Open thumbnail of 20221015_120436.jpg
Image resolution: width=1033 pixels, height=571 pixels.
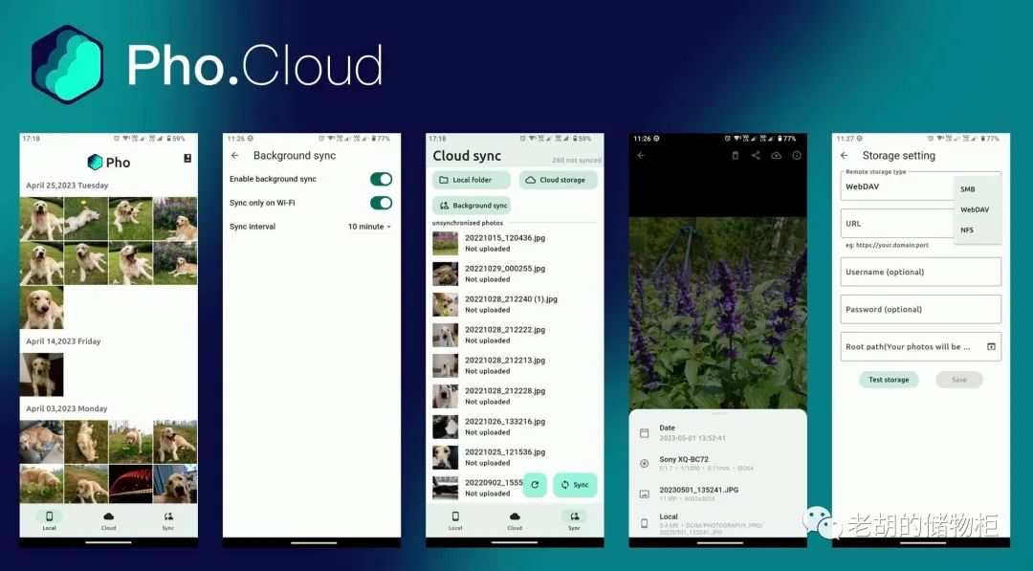click(x=446, y=243)
